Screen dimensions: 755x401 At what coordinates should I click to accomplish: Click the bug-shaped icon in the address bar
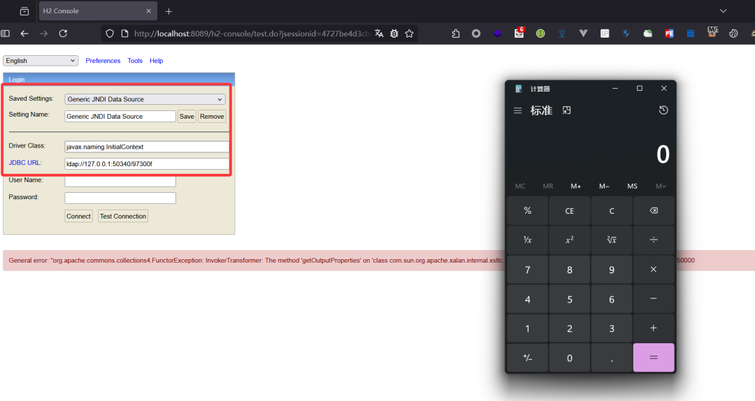[x=394, y=34]
